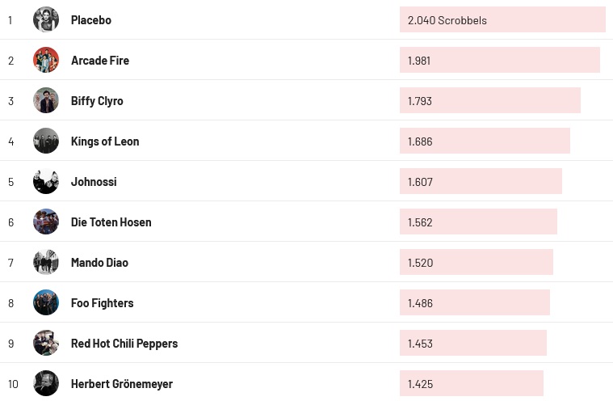
Task: Click Mando Diao's avatar thumbnail
Action: tap(46, 262)
